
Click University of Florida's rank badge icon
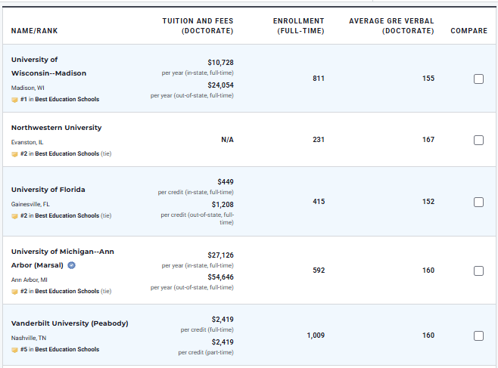pos(14,215)
